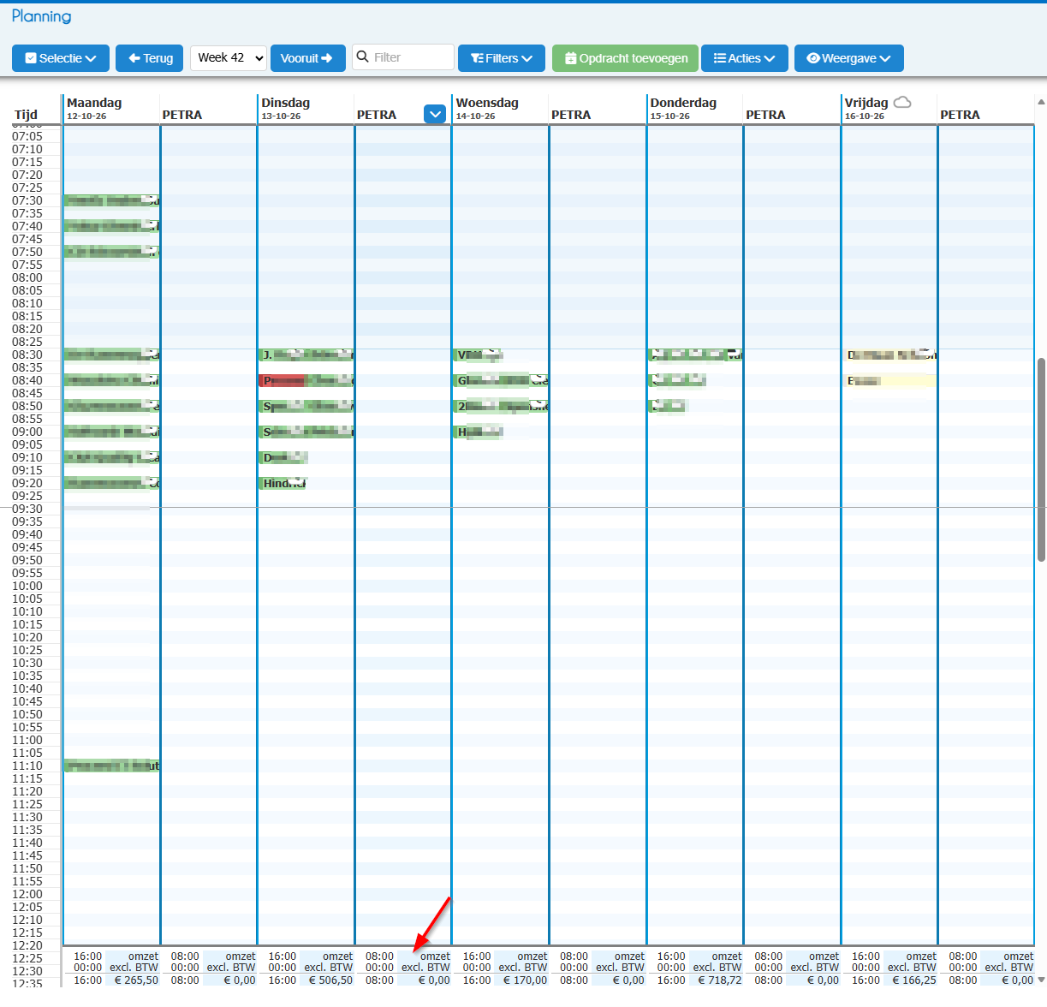Image resolution: width=1047 pixels, height=1007 pixels.
Task: Open the yellow Vrijdag appointment at 08:40
Action: (x=890, y=380)
